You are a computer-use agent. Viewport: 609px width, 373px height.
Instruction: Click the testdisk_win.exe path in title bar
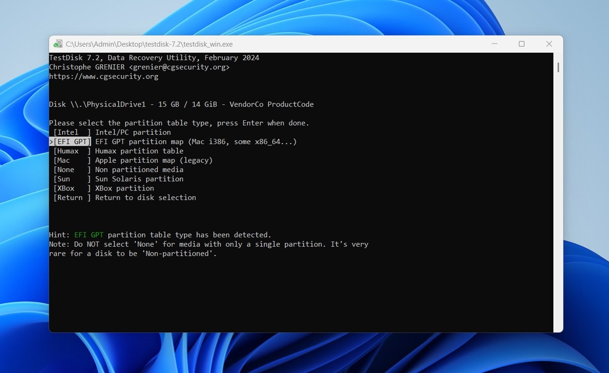click(x=147, y=44)
